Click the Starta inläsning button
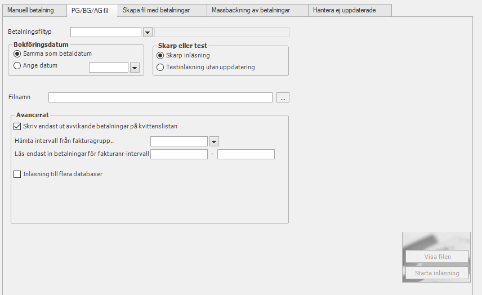The image size is (482, 295). [437, 273]
